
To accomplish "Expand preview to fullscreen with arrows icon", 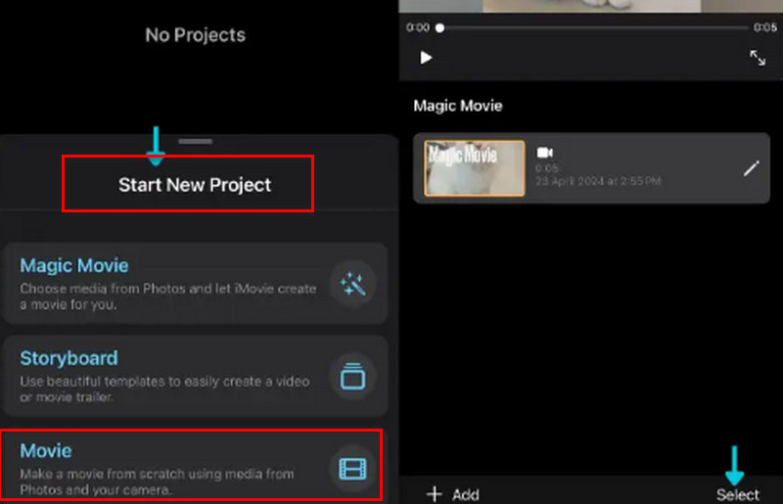I will click(758, 58).
